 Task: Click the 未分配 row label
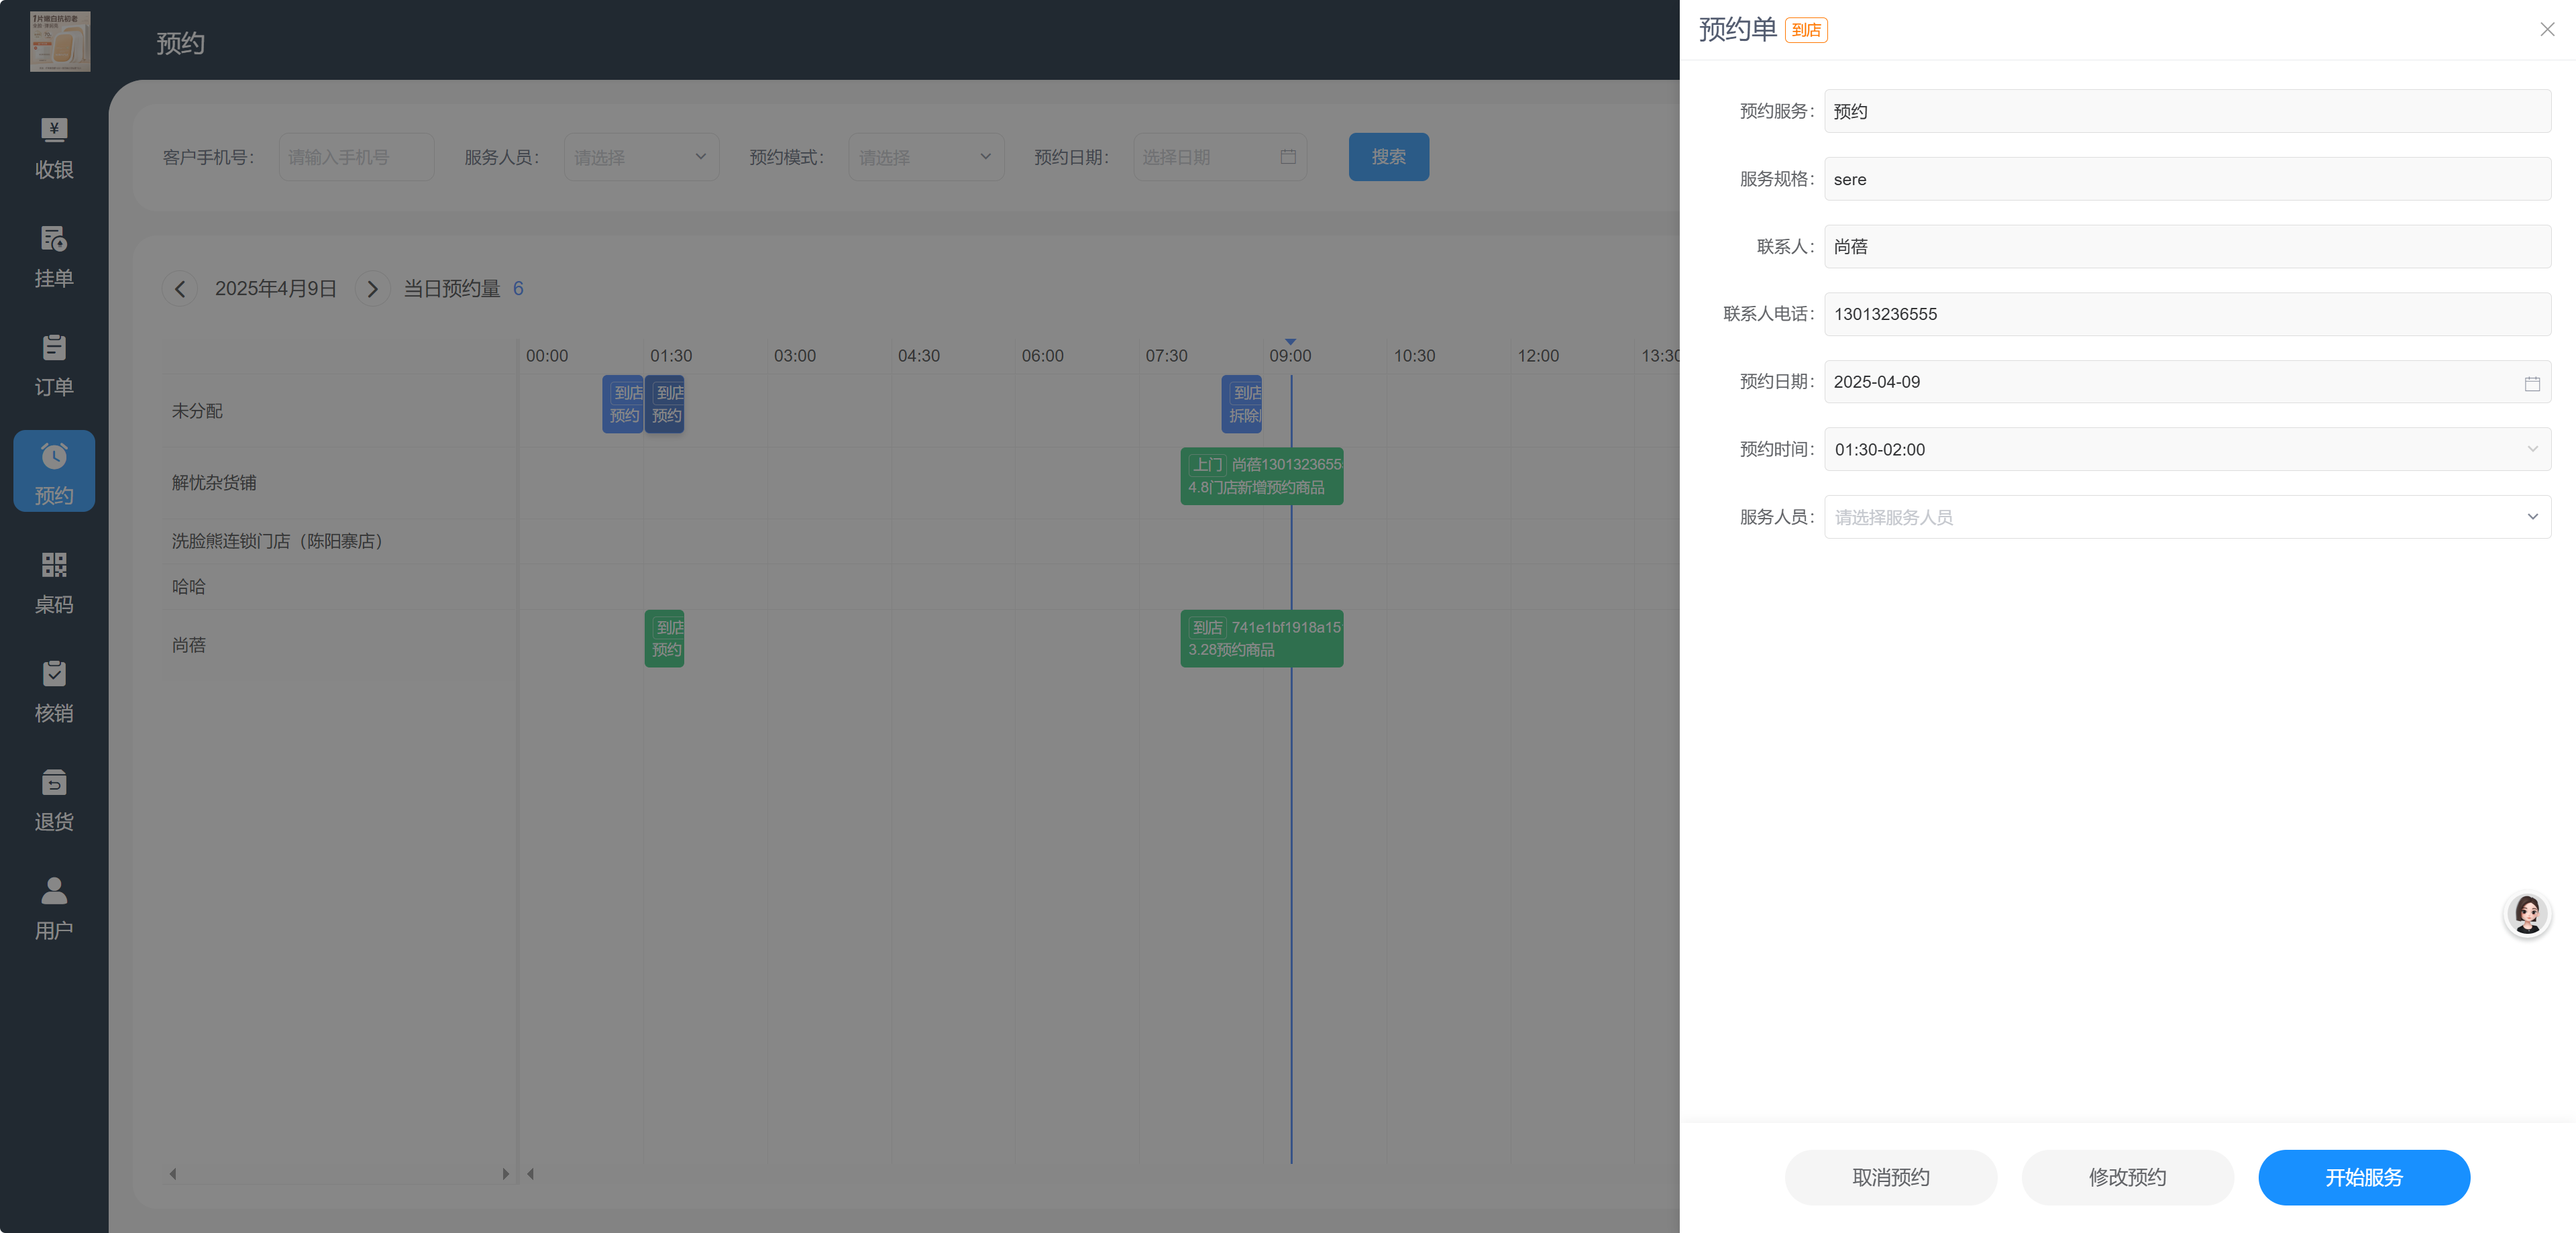point(197,411)
